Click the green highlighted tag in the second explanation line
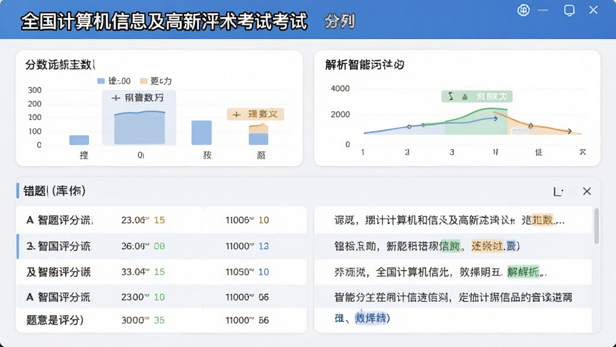This screenshot has width=616, height=347. [x=450, y=246]
